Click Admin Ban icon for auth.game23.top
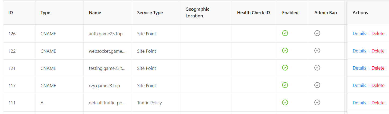The height and width of the screenshot is (114, 389). [x=317, y=33]
